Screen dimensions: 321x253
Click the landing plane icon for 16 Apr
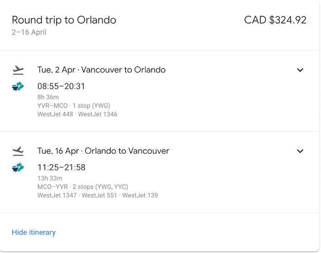18,151
